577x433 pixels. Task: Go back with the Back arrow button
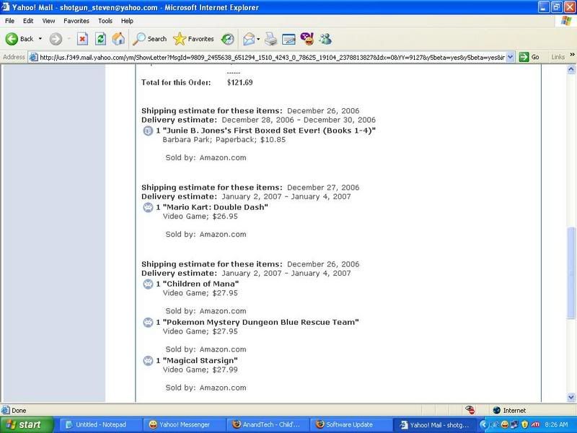[19, 39]
